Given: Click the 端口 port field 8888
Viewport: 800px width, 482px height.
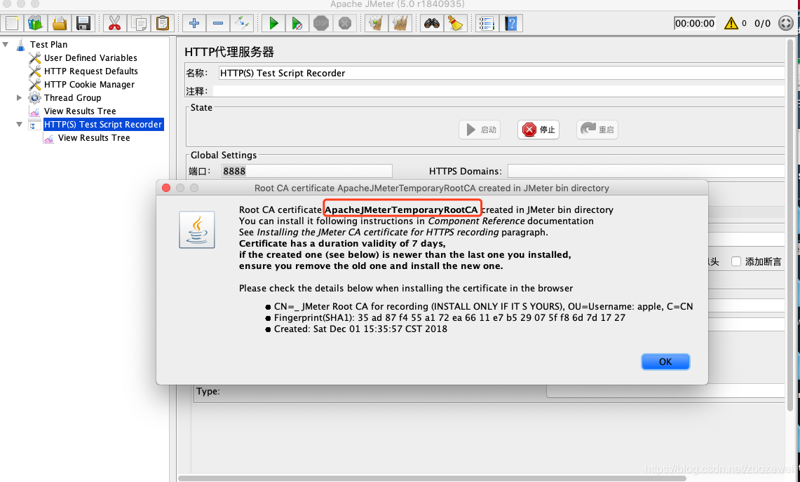Looking at the screenshot, I should coord(307,171).
